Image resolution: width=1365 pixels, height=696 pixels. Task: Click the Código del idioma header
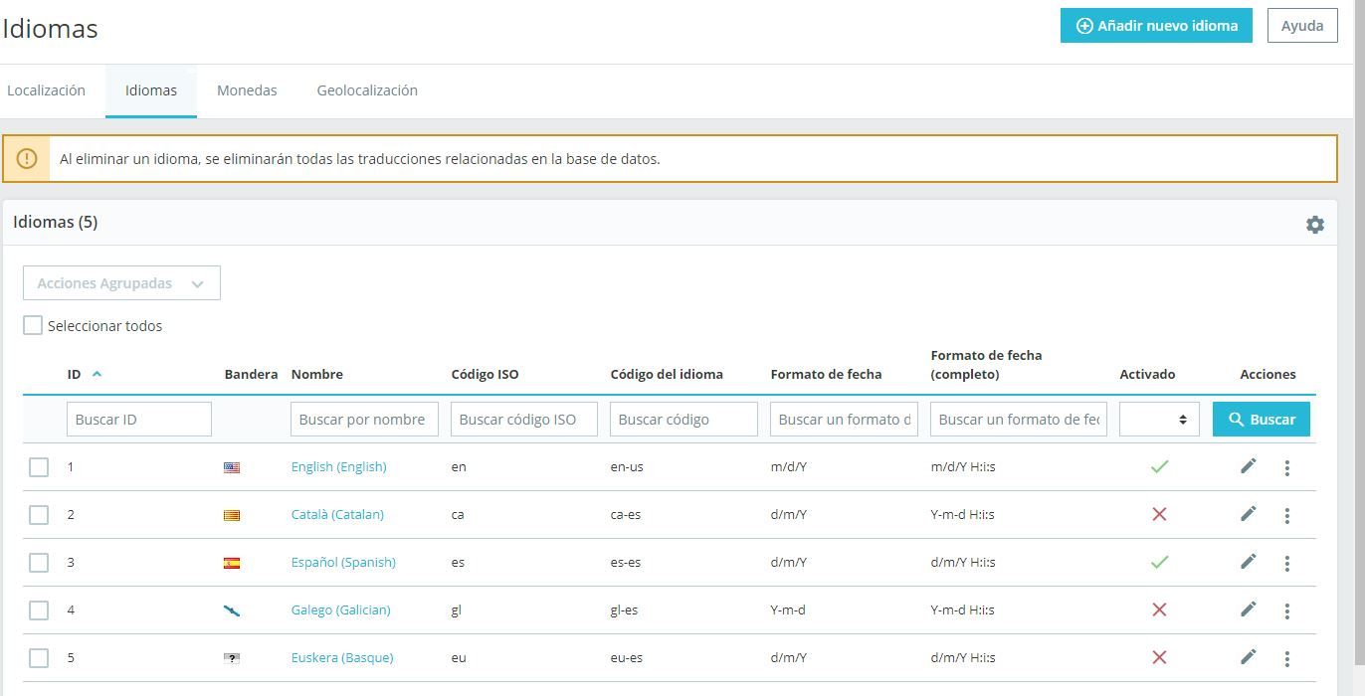click(667, 374)
